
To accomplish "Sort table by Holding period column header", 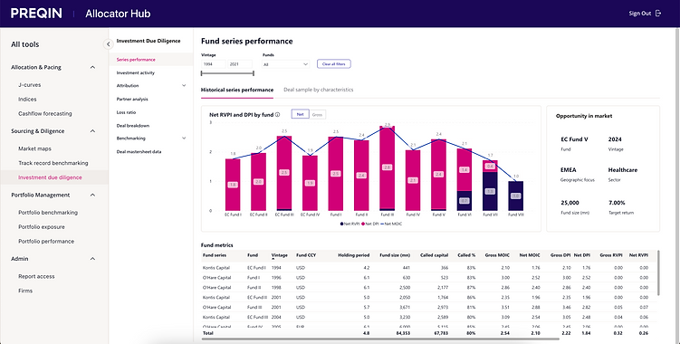I will point(353,255).
